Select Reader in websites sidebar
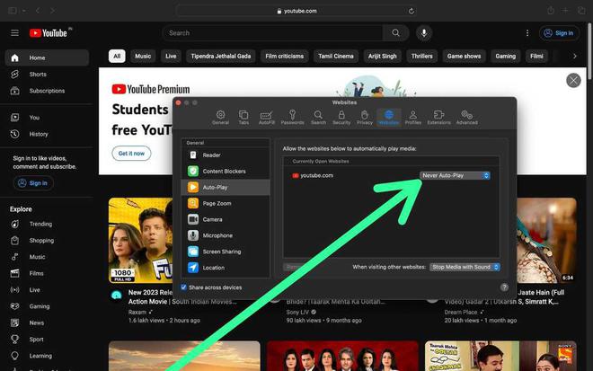The height and width of the screenshot is (371, 593). coord(226,155)
